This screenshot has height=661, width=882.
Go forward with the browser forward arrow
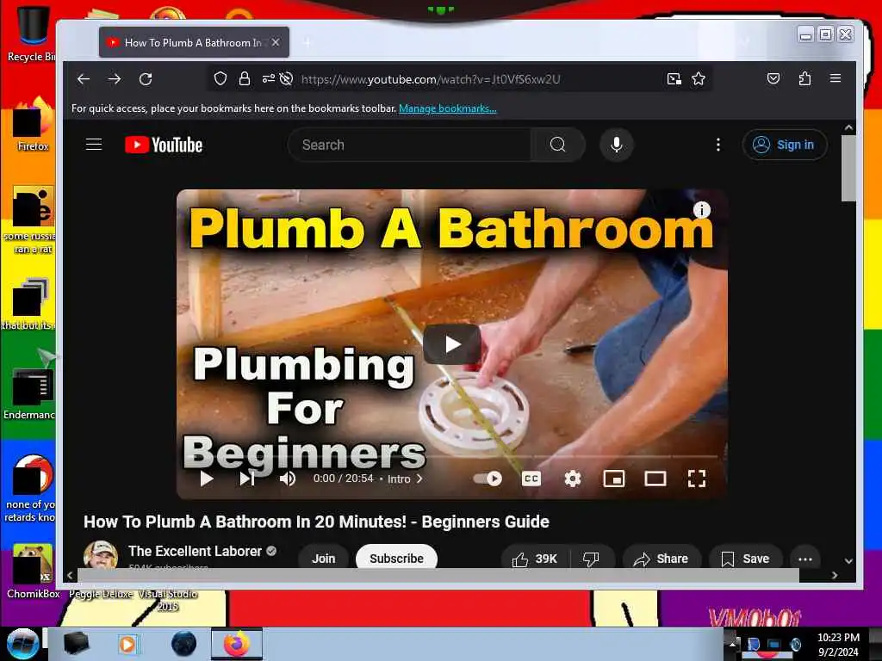(115, 79)
